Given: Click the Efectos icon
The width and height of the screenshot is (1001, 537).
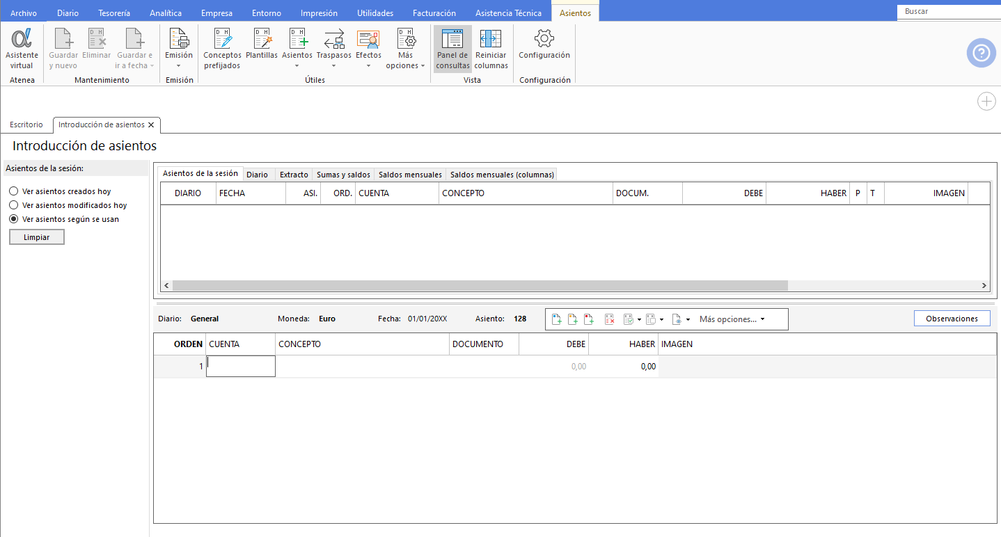Looking at the screenshot, I should coord(368,39).
